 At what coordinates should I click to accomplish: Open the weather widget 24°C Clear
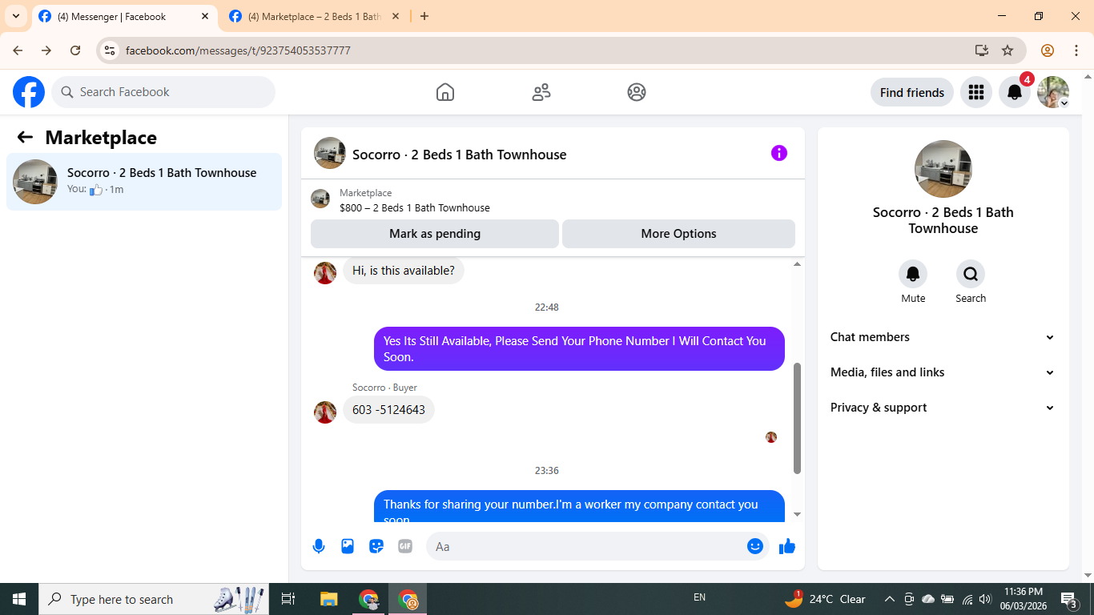(x=825, y=599)
